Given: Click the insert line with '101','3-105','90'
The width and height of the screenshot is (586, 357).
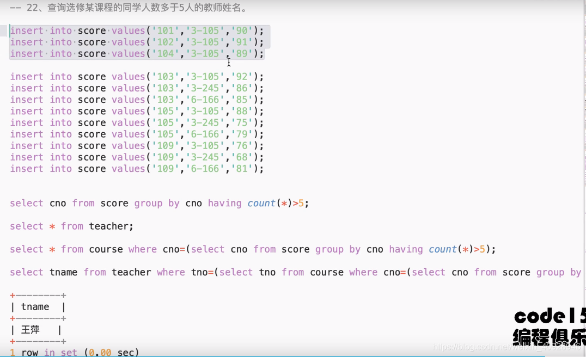Looking at the screenshot, I should tap(137, 30).
